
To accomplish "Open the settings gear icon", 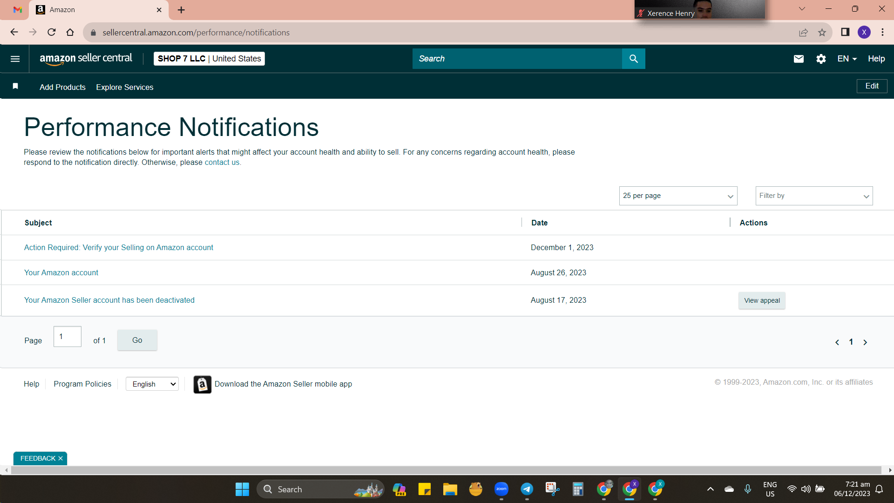I will pyautogui.click(x=821, y=59).
